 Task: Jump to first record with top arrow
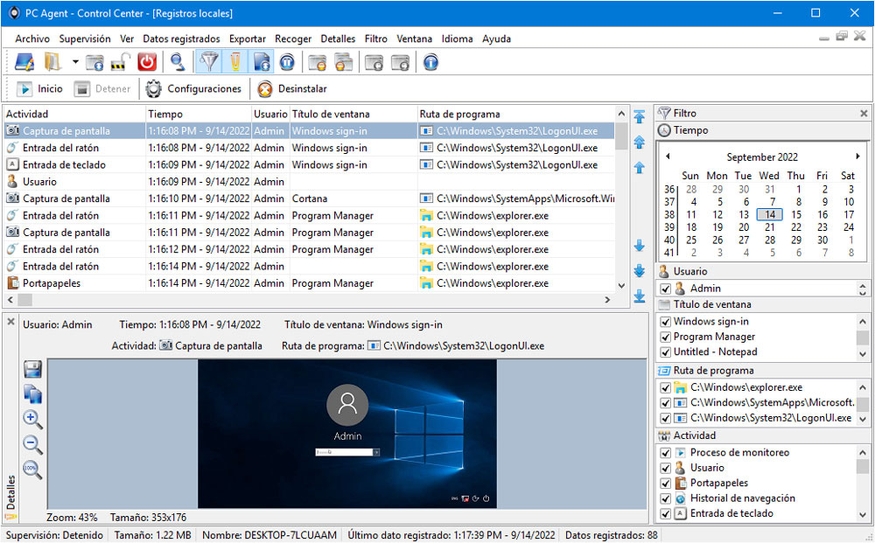click(640, 116)
